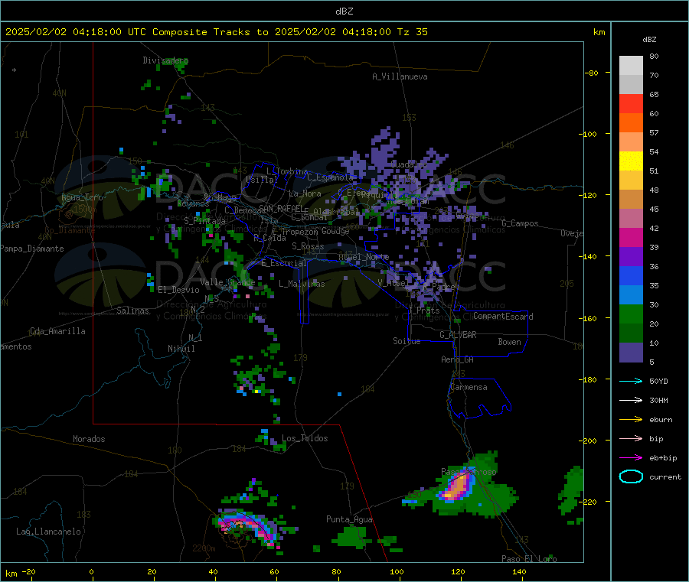Click the 100 km horizontal axis tick

click(397, 571)
